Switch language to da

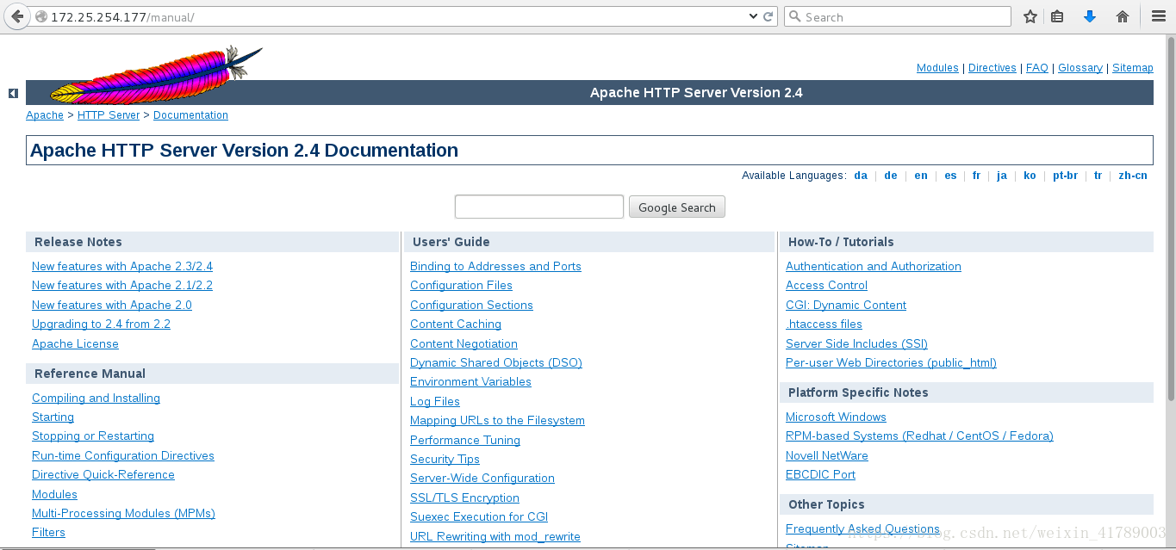(861, 176)
